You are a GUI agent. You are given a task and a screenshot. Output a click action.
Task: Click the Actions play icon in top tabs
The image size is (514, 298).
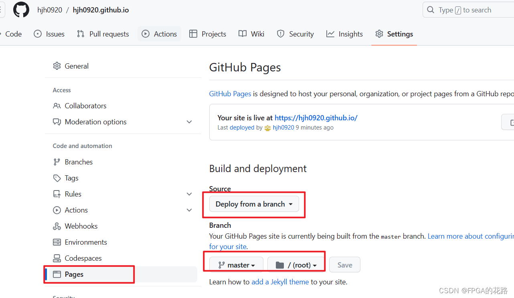point(146,34)
